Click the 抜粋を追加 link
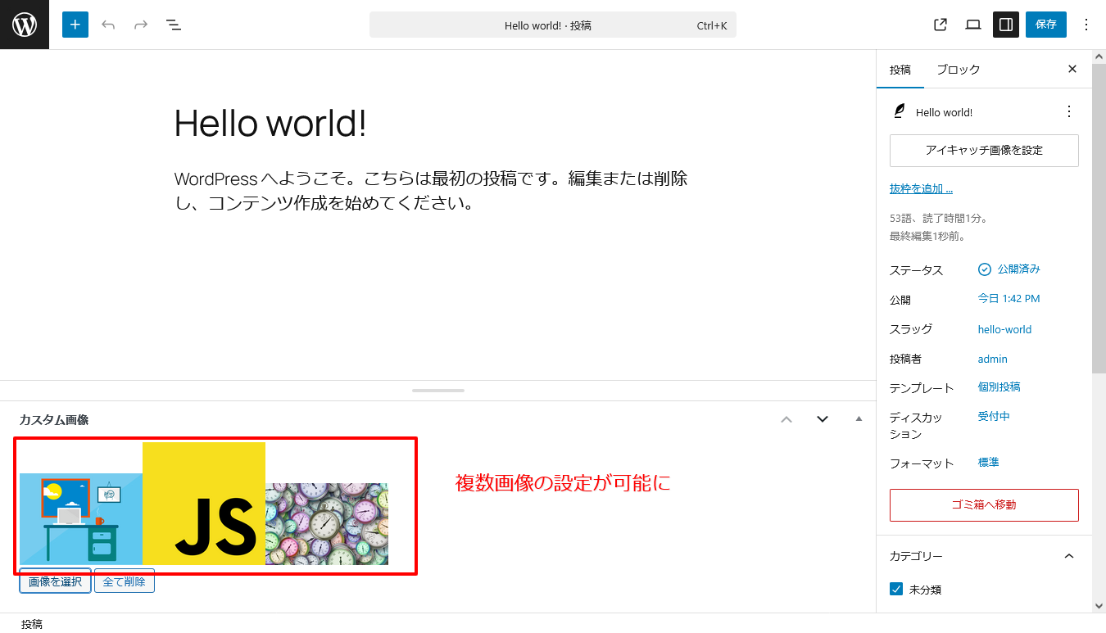Screen dimensions: 1106x633 point(921,189)
